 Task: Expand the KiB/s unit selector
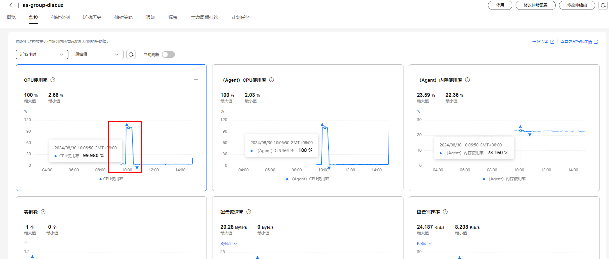(x=425, y=244)
